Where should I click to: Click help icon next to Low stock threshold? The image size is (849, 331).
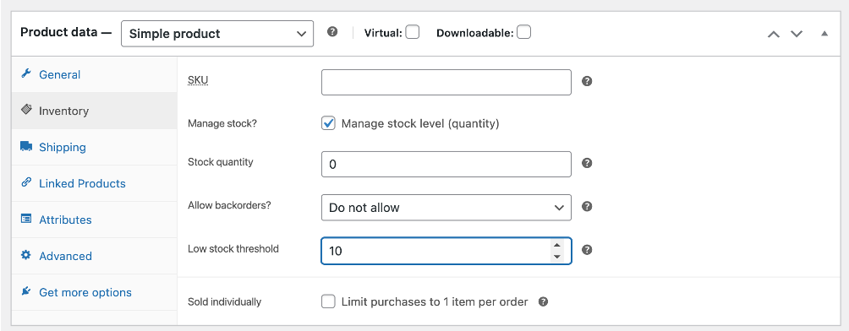tap(587, 250)
